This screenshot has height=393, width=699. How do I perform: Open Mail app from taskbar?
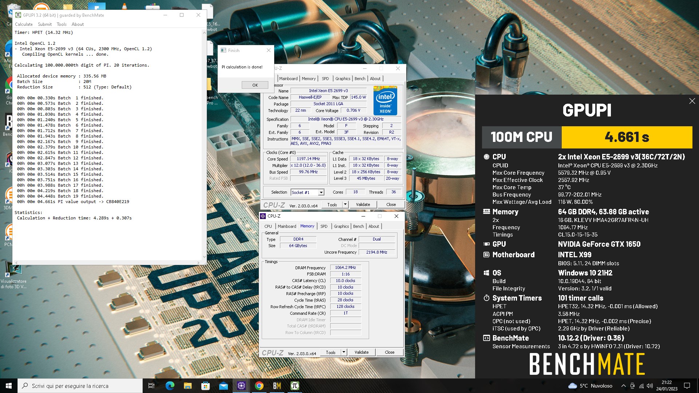point(223,386)
